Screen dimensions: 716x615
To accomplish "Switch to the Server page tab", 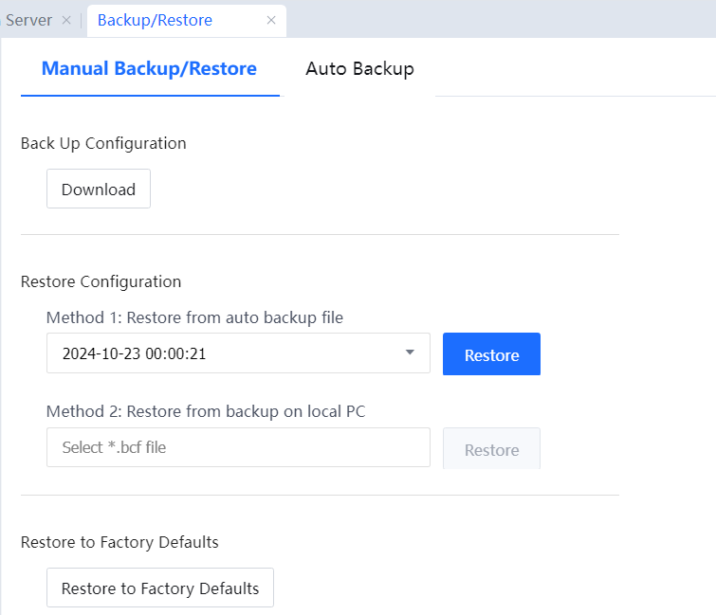I will point(28,20).
